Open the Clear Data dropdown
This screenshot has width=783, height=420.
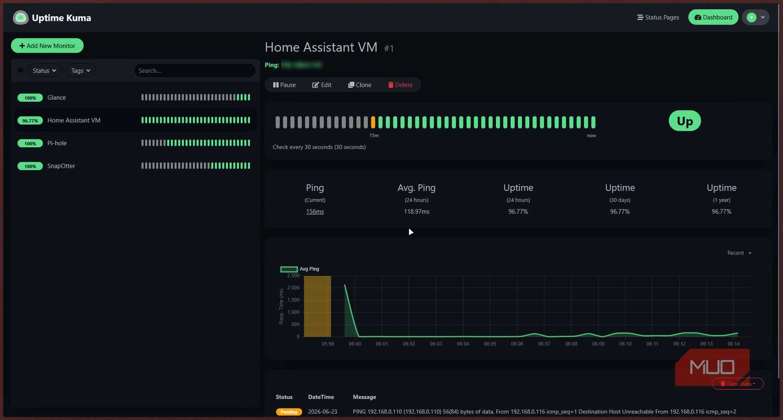click(738, 384)
